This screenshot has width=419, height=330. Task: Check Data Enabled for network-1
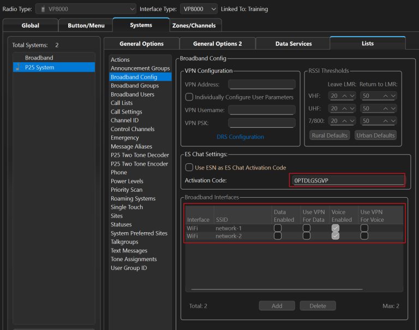click(x=278, y=227)
